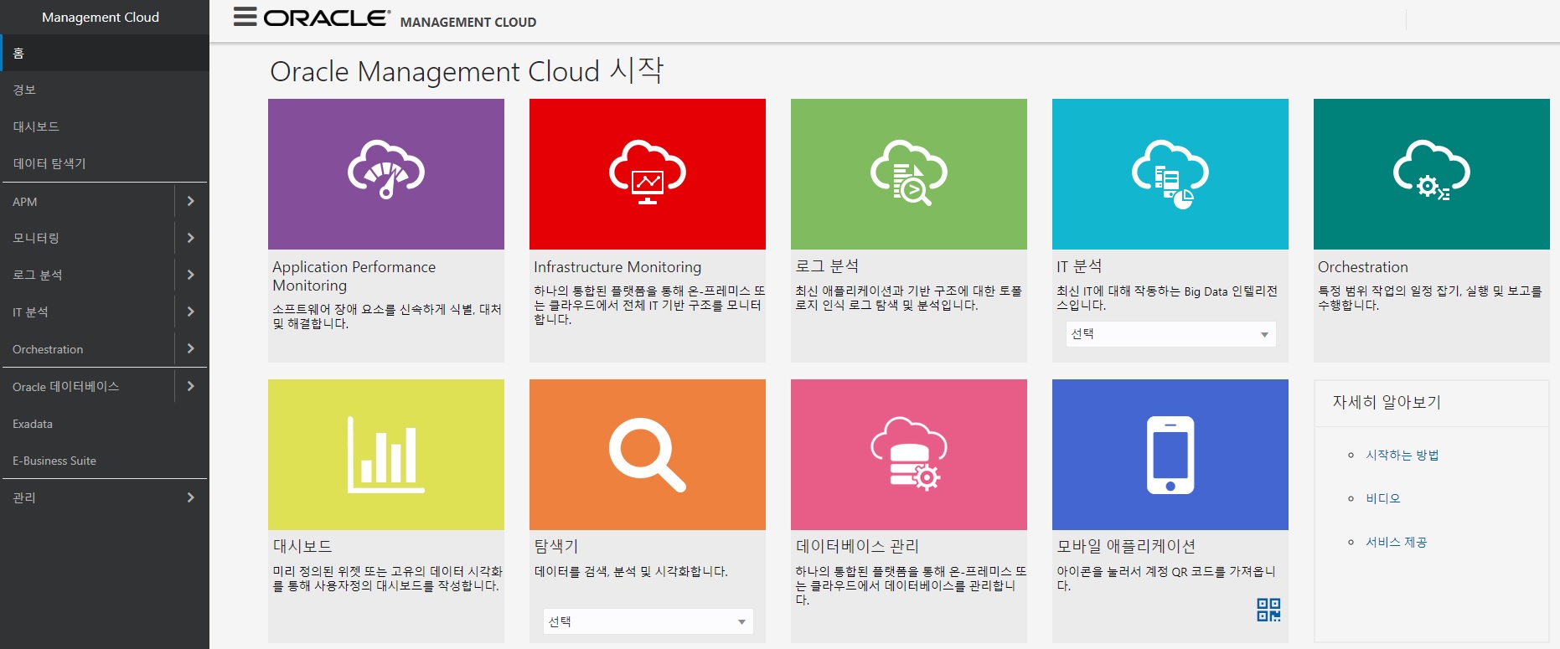Click the QR code icon

[1268, 610]
